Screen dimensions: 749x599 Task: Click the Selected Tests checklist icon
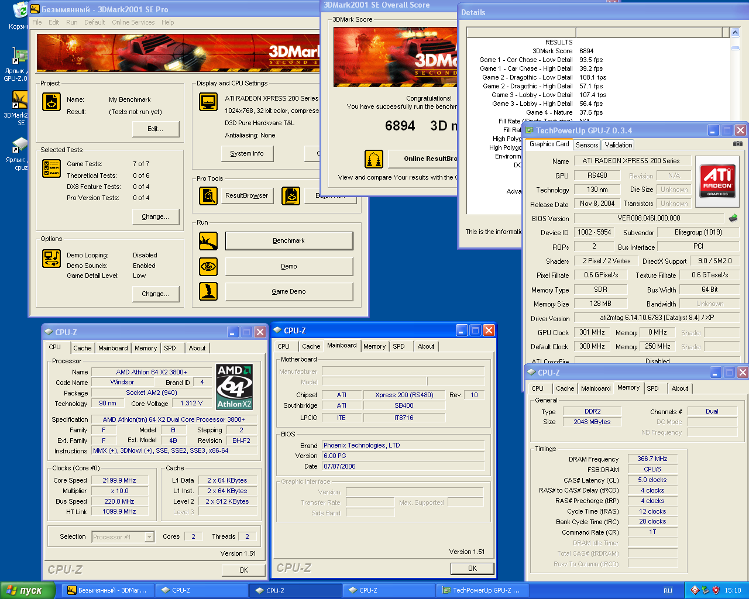51,168
